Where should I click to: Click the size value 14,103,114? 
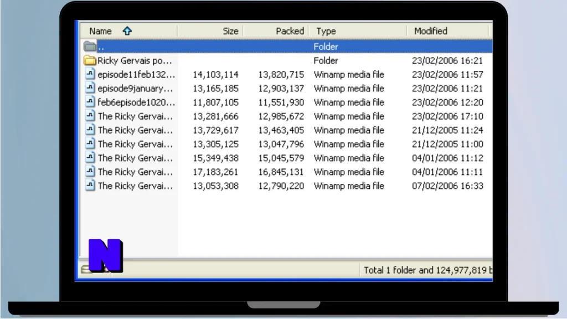215,75
